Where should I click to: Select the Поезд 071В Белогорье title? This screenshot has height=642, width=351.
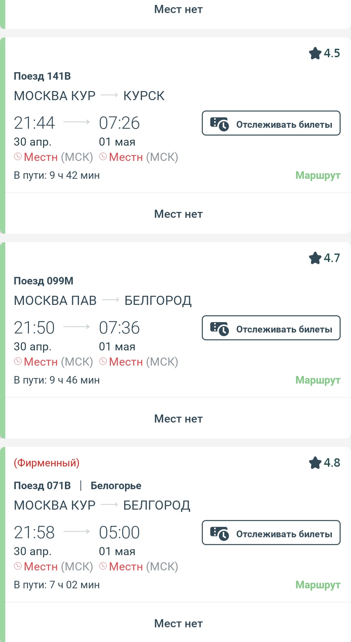pos(77,486)
